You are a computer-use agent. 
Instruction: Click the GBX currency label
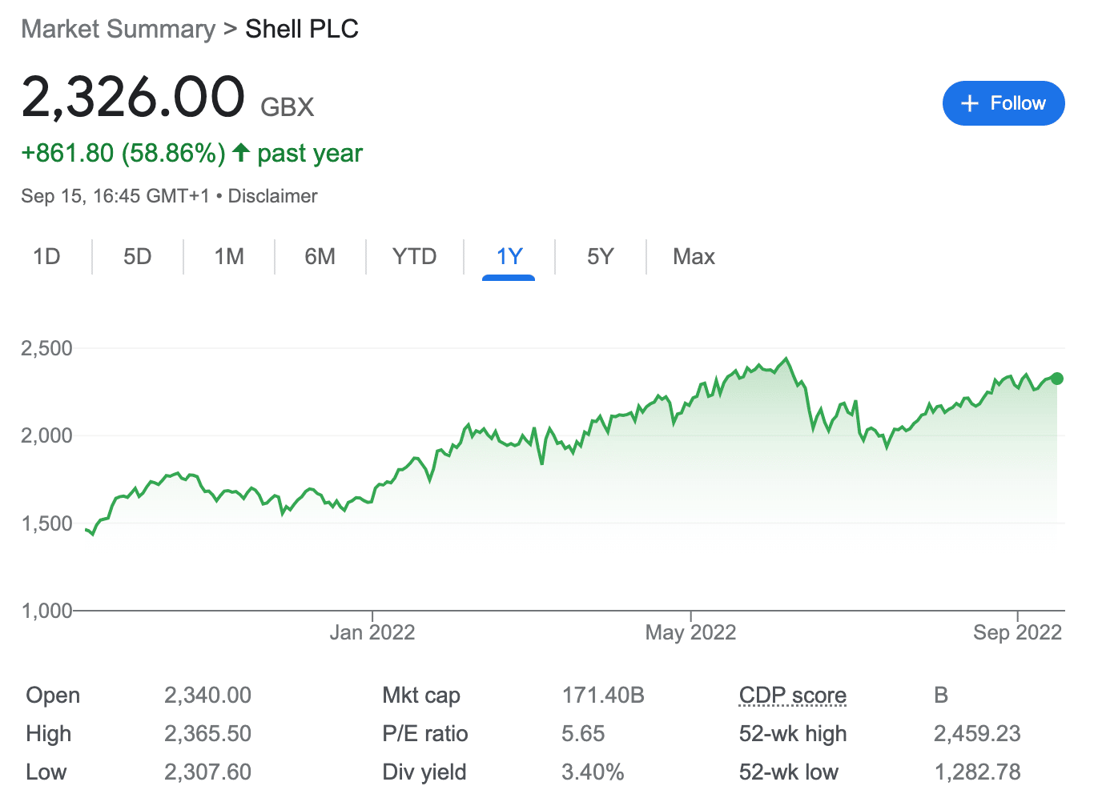pyautogui.click(x=288, y=107)
